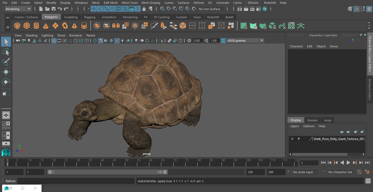Toggle textured display in viewport
373x192 pixels.
117,41
